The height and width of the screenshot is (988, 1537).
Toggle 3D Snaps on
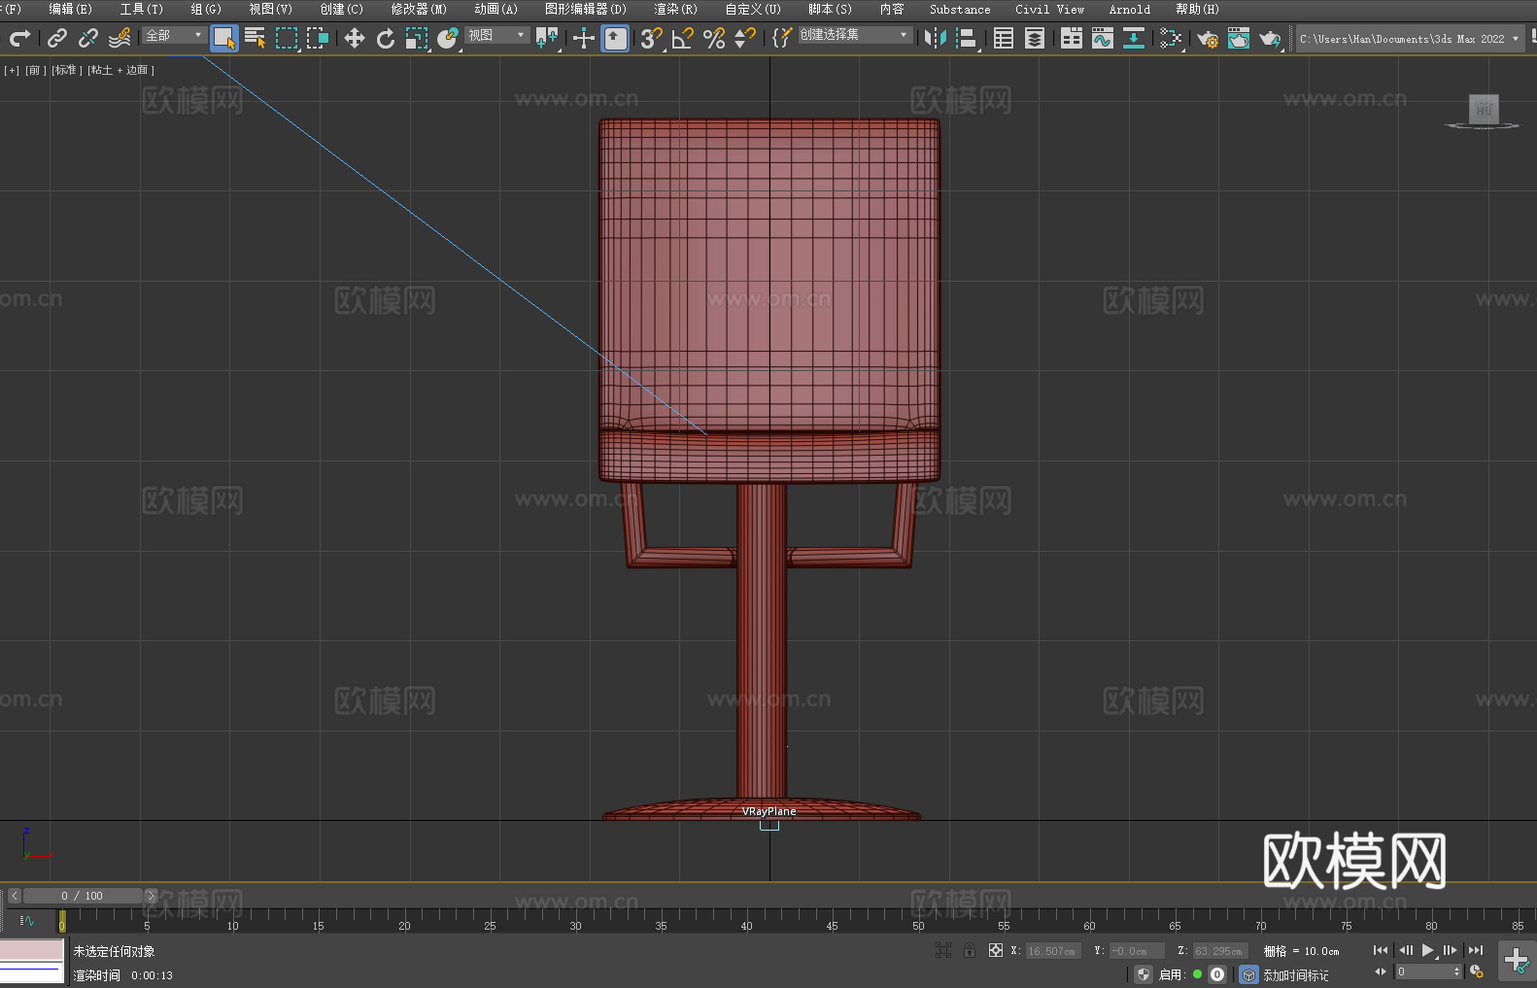[652, 38]
